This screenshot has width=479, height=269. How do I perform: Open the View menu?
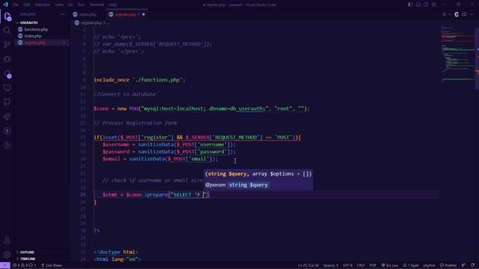(59, 4)
